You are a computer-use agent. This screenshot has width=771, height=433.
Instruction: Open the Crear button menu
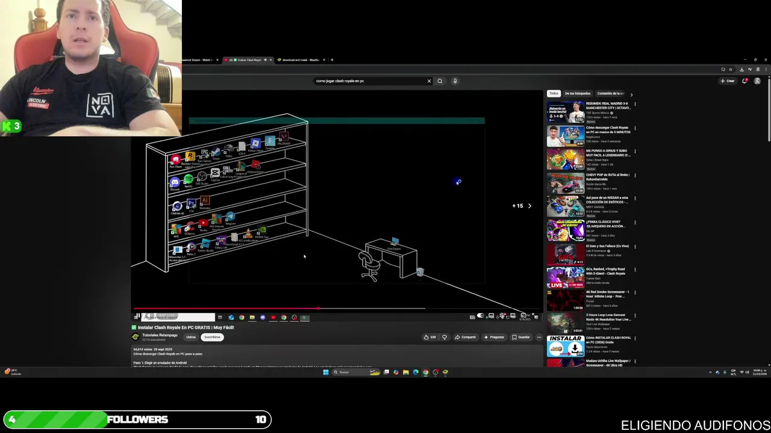(x=728, y=81)
